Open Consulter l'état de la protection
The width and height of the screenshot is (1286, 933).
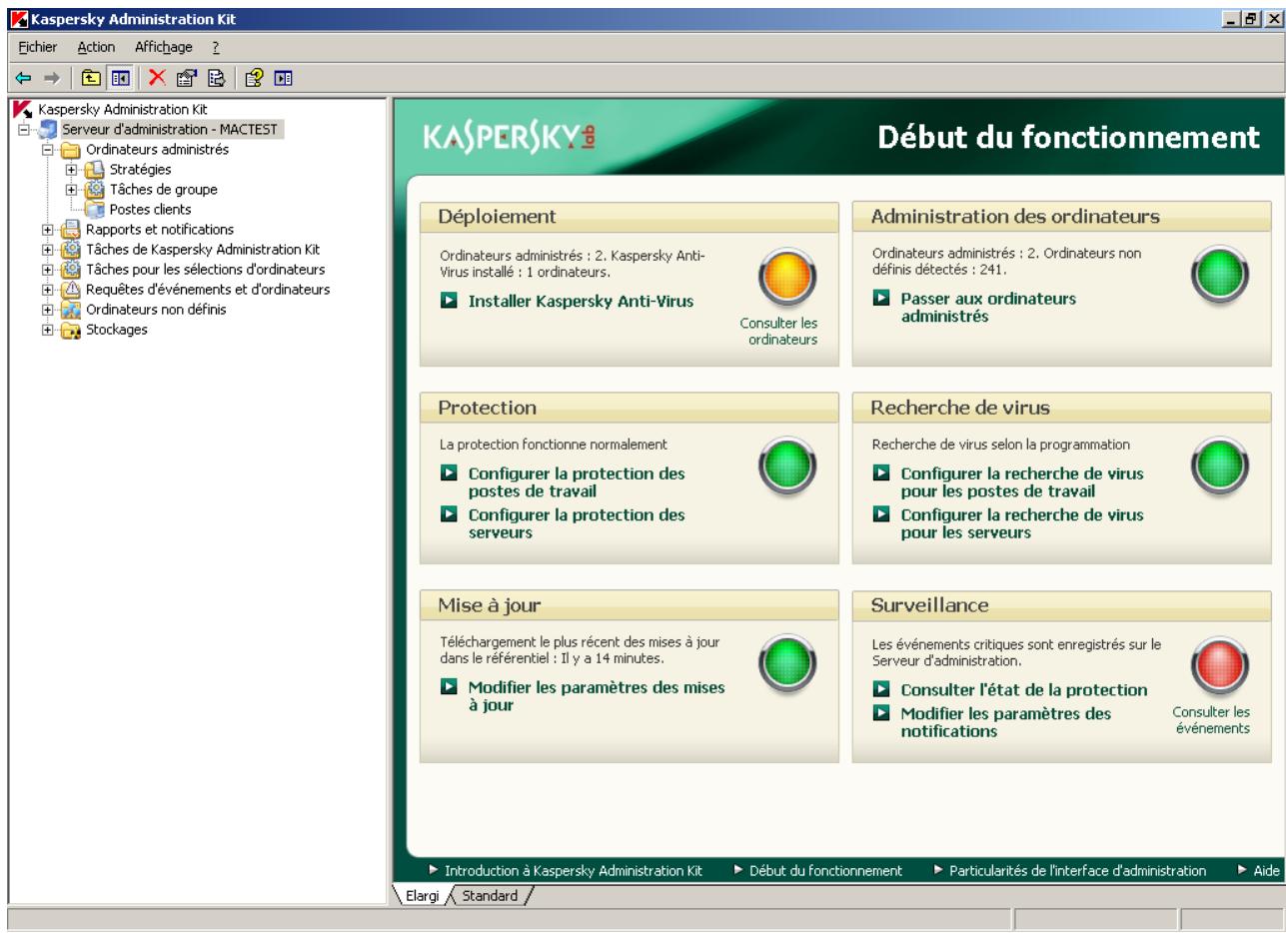click(1023, 690)
